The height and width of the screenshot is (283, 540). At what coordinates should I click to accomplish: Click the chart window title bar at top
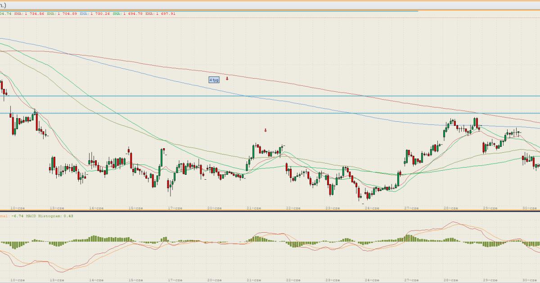[270, 4]
